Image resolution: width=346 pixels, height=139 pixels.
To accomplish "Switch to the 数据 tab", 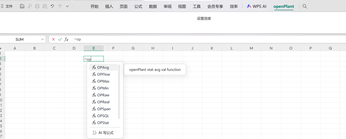I will pos(153,6).
